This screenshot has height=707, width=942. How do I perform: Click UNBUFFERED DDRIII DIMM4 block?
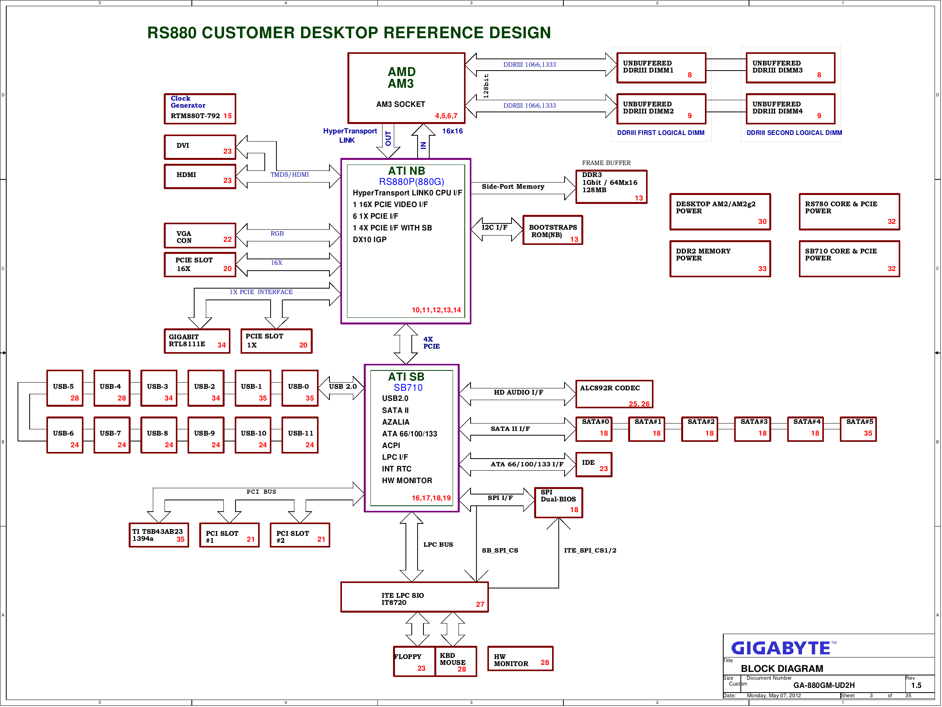coord(790,109)
